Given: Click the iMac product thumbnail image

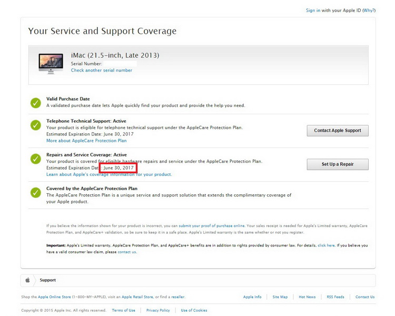Looking at the screenshot, I should coord(51,64).
